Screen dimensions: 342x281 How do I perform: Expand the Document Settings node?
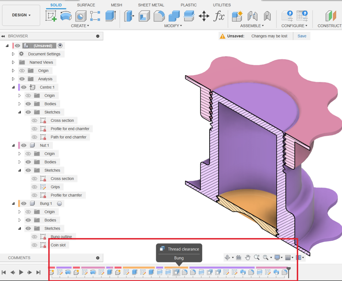pyautogui.click(x=13, y=54)
